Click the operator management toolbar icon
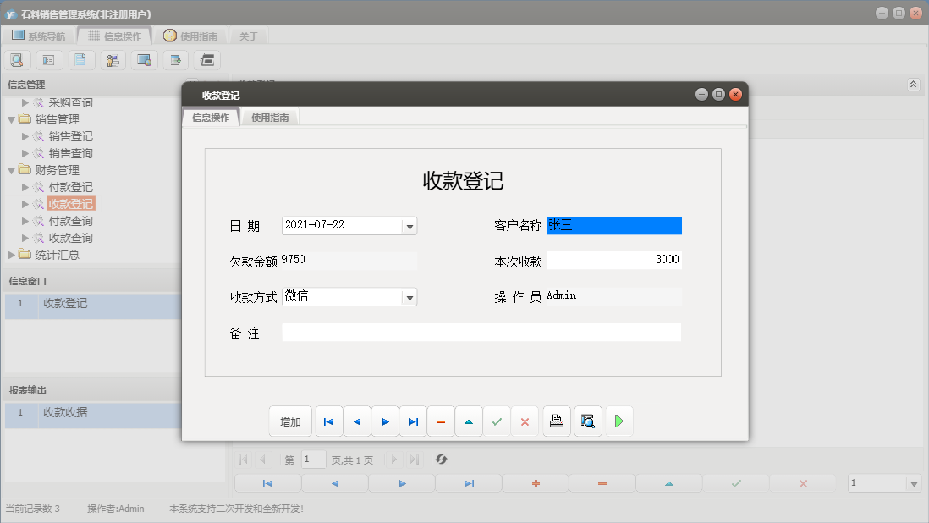929x523 pixels. pyautogui.click(x=113, y=59)
